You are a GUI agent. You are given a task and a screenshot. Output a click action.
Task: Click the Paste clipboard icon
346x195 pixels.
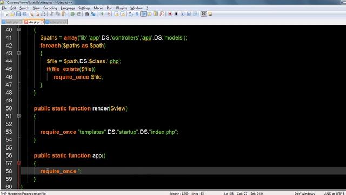coord(64,14)
